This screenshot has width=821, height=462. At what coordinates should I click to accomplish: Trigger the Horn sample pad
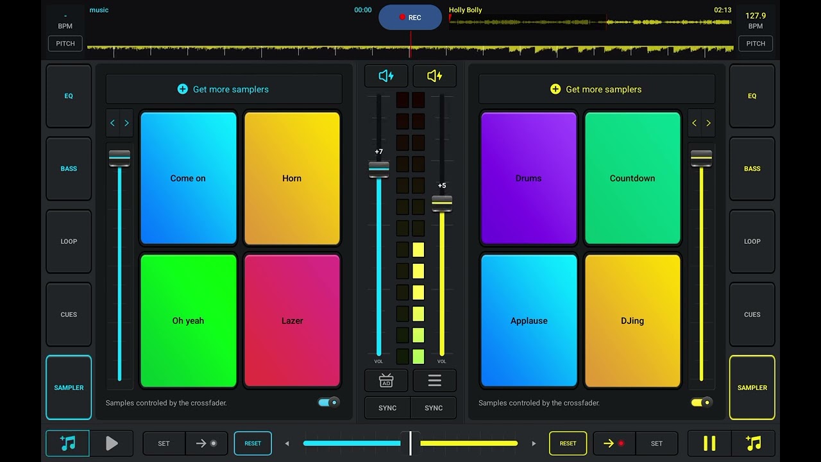[x=292, y=178]
